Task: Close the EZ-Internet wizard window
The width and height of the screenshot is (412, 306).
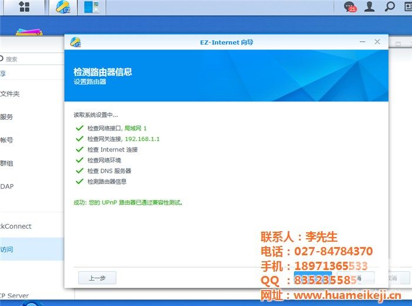Action: point(377,42)
